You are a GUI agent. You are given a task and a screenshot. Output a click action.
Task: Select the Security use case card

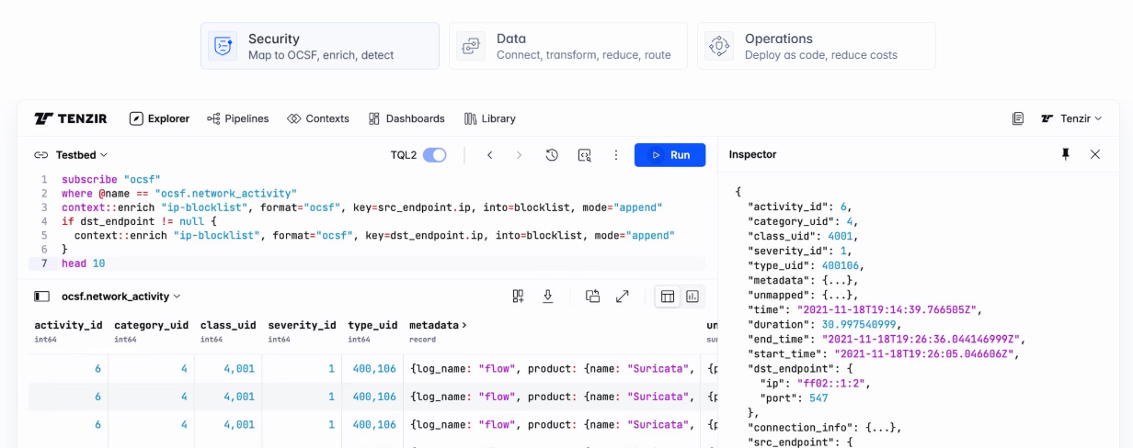coord(319,46)
